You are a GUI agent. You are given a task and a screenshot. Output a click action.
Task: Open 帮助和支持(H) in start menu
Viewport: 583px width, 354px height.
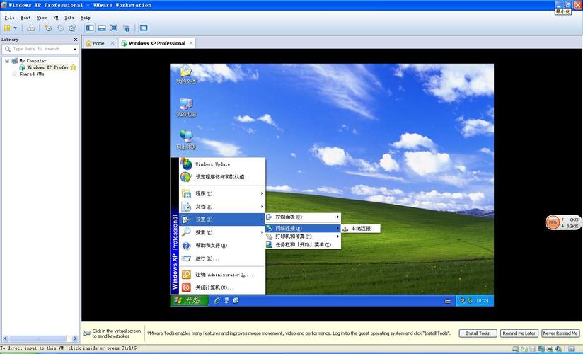pos(222,245)
